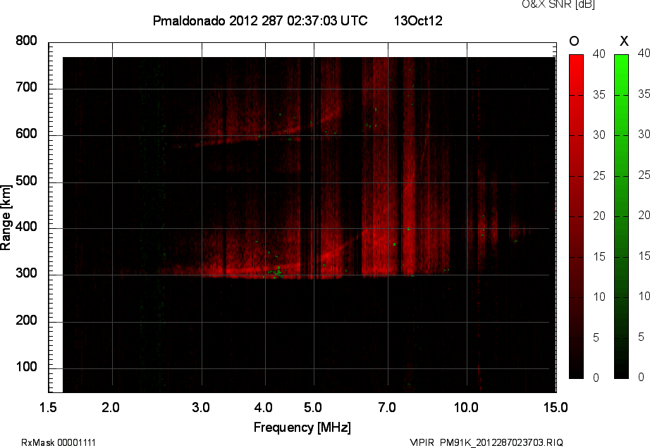This screenshot has height=448, width=650.
Task: Click the 7.0 frequency tick label
Action: (387, 407)
